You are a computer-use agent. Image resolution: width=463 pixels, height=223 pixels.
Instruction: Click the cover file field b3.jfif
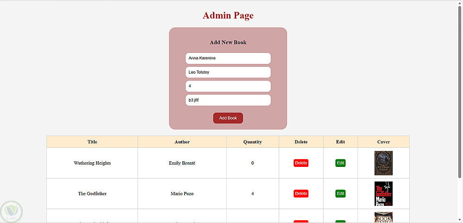[228, 100]
